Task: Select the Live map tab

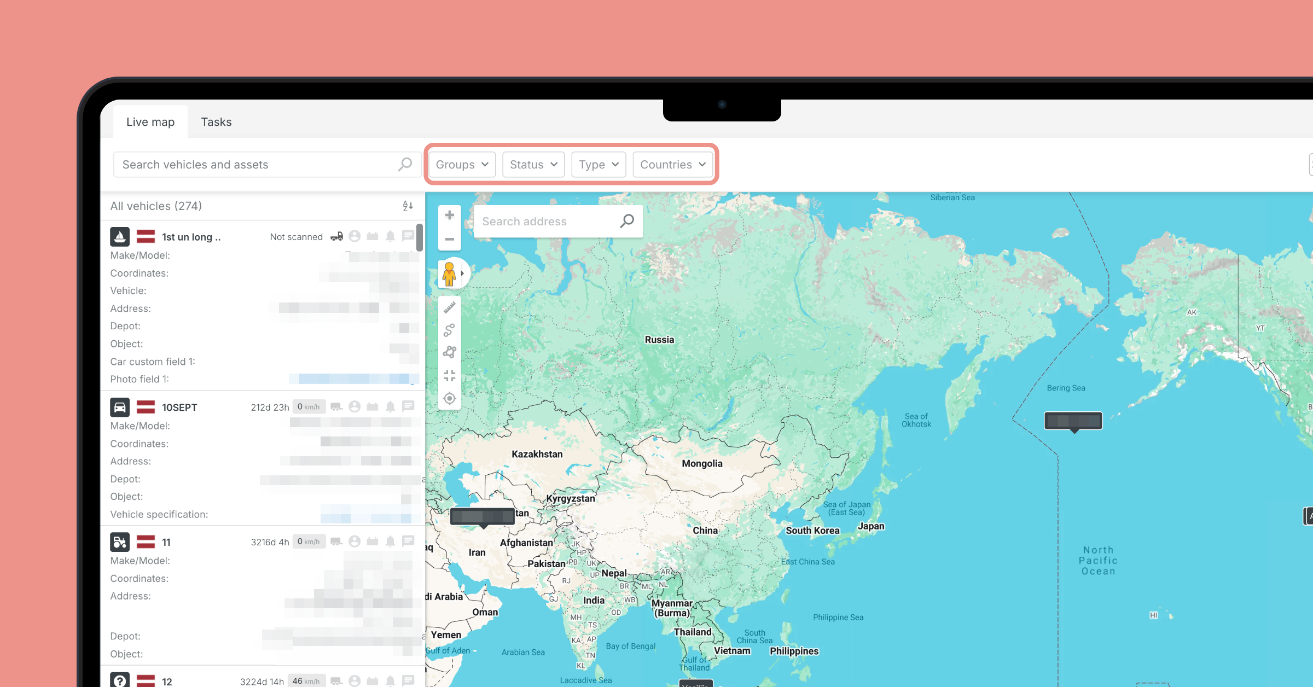Action: pyautogui.click(x=150, y=122)
